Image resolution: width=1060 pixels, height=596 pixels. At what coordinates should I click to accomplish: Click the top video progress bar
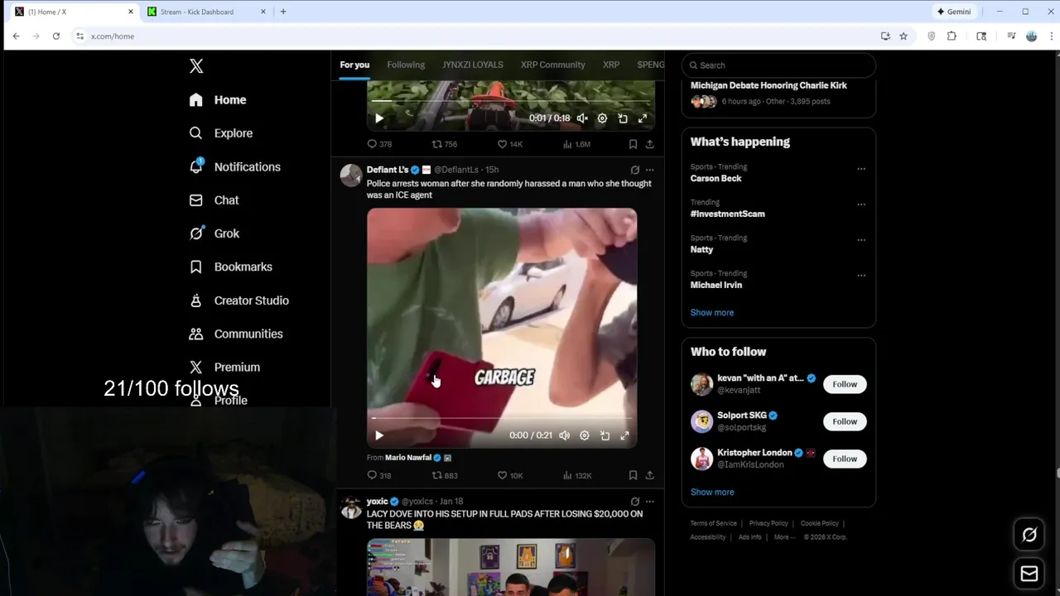tap(511, 101)
